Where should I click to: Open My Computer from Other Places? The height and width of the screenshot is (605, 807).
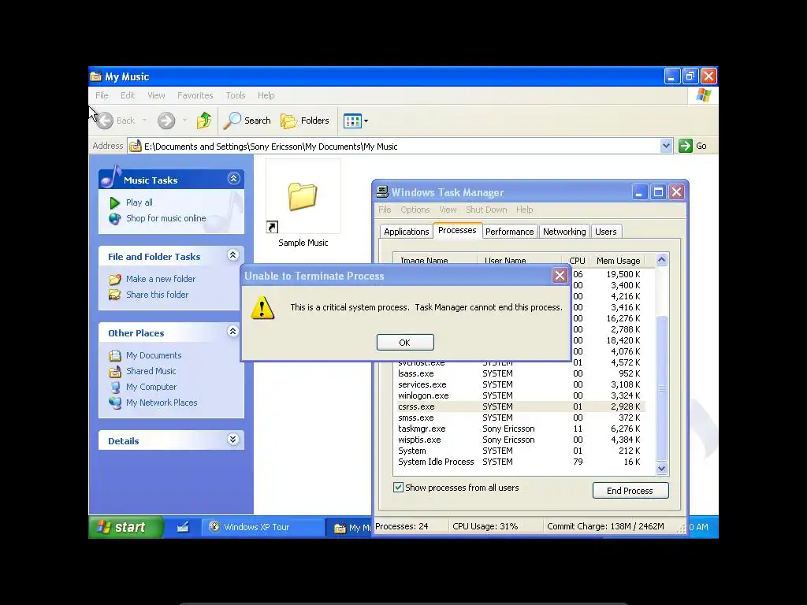tap(151, 387)
